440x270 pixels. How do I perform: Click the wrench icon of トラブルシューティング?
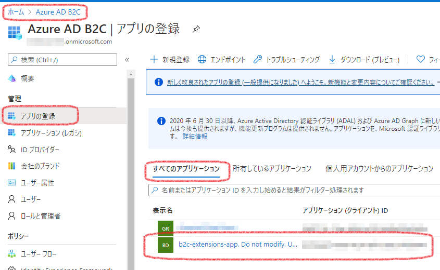258,59
